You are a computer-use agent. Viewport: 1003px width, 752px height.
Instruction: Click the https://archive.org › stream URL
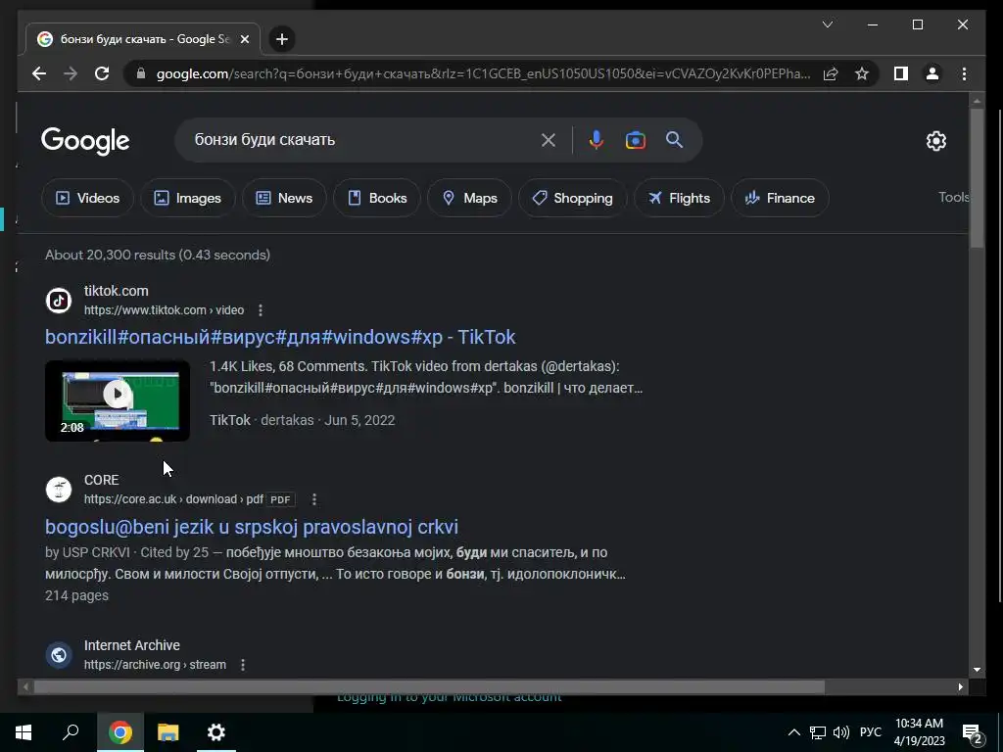click(x=155, y=665)
